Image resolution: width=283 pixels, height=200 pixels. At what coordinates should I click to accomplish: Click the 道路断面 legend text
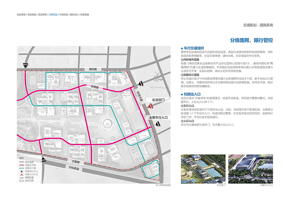29,178
